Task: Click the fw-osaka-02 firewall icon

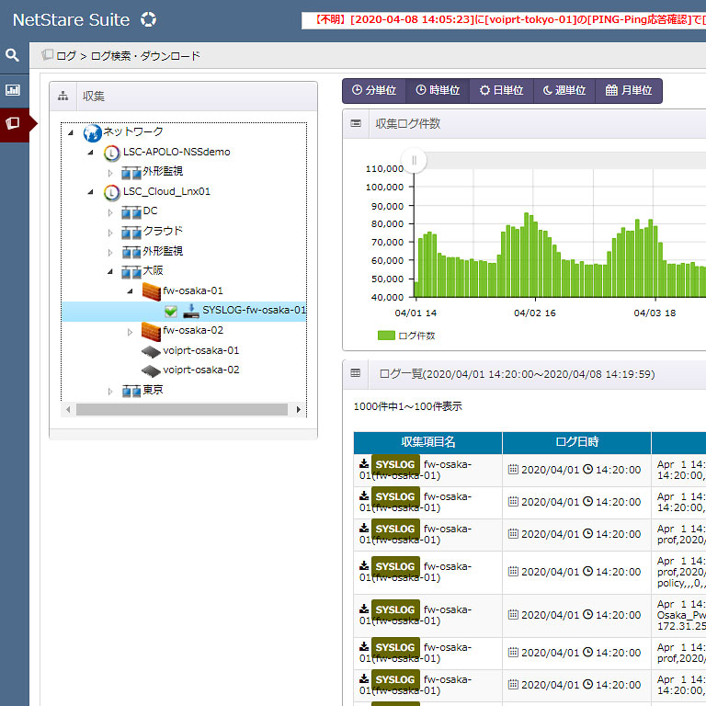Action: coord(152,331)
